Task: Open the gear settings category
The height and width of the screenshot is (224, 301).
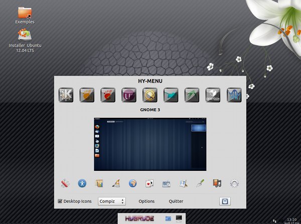Action: [234, 183]
